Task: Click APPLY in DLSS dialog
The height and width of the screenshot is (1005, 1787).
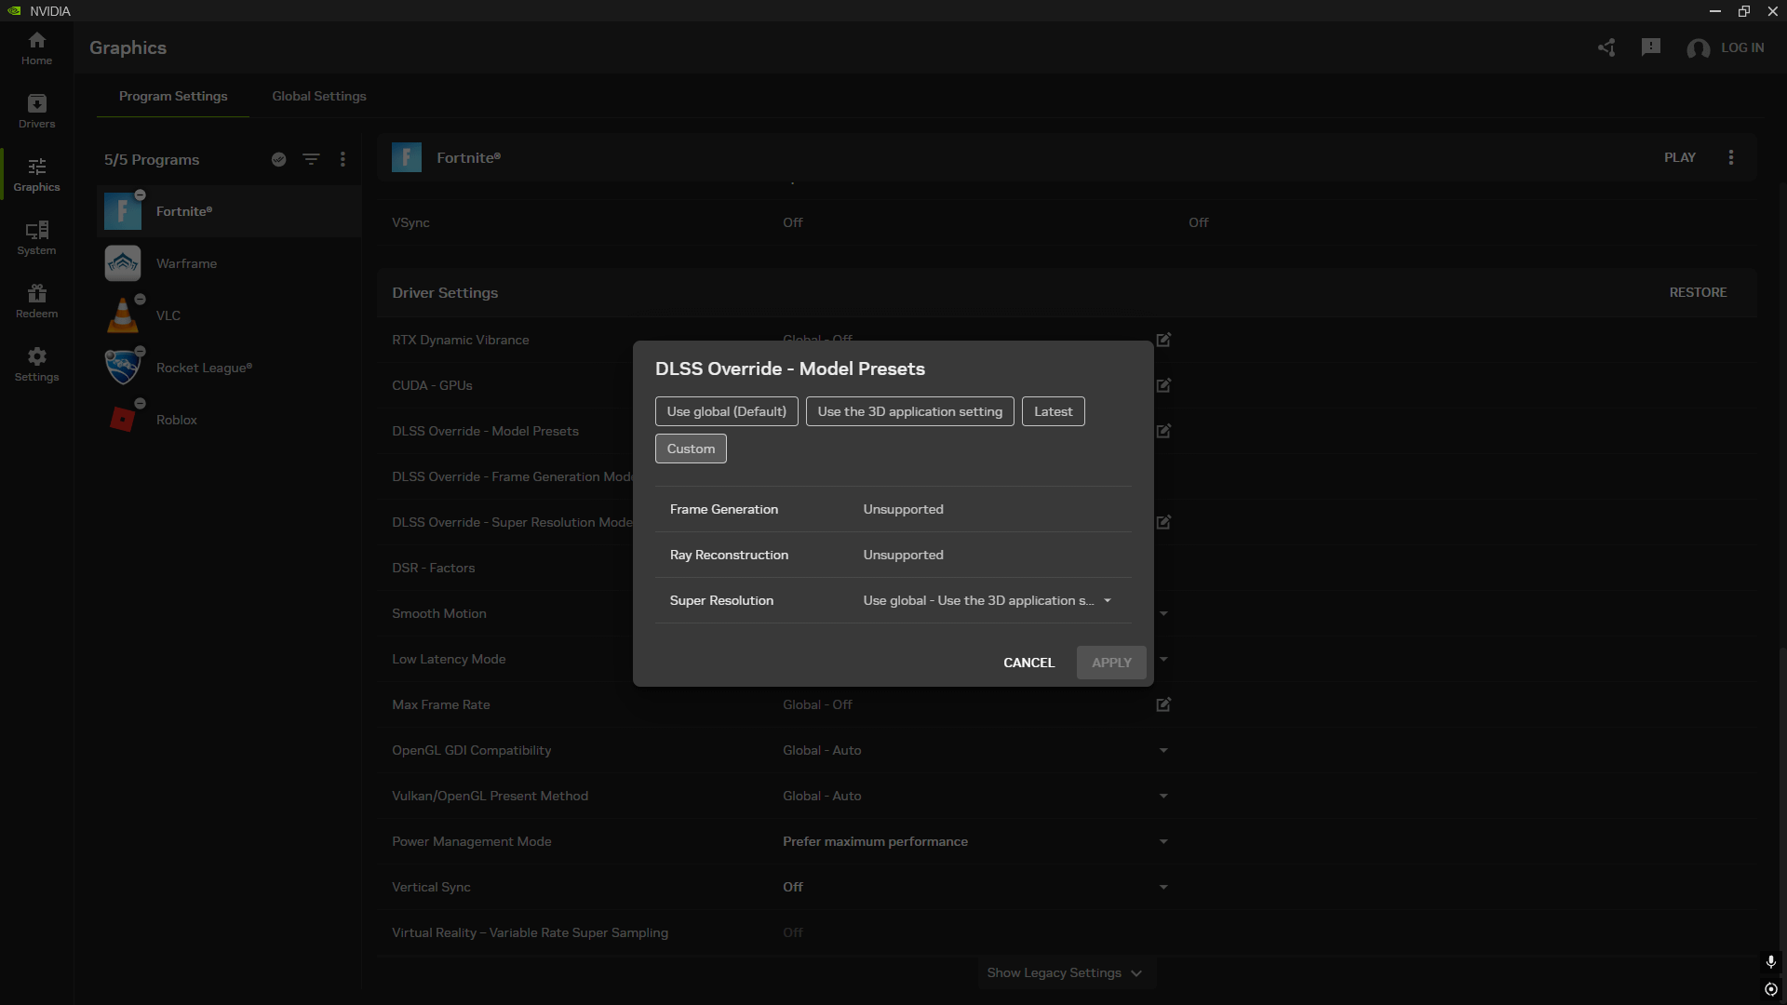Action: point(1111,663)
